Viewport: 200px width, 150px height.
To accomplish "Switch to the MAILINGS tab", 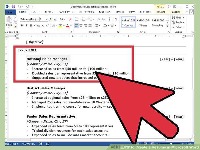I will (105, 12).
